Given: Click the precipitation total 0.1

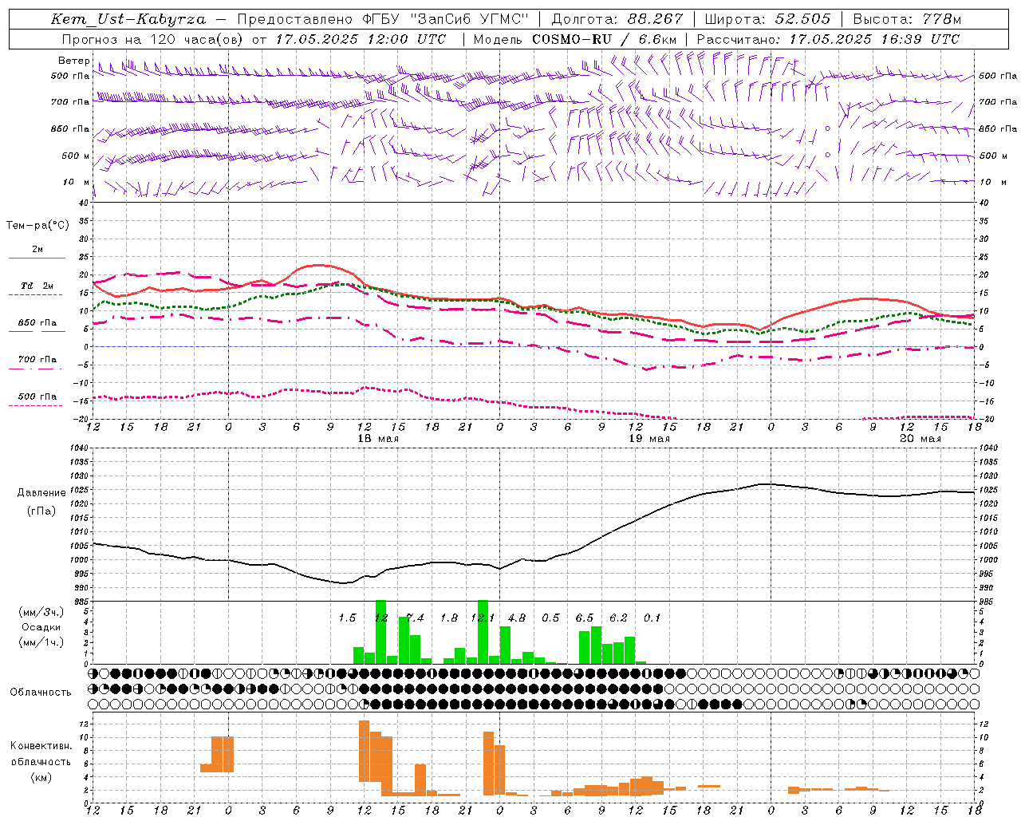Looking at the screenshot, I should coord(652,618).
